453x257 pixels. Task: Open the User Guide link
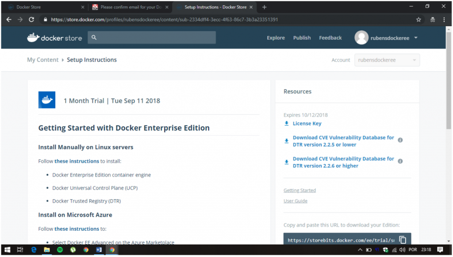pyautogui.click(x=295, y=201)
